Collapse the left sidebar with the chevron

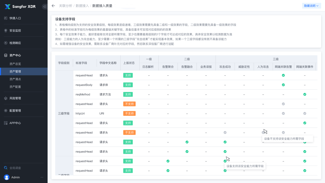[45, 6]
